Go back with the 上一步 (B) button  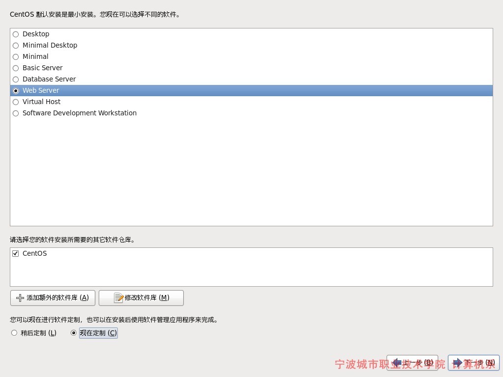point(412,363)
